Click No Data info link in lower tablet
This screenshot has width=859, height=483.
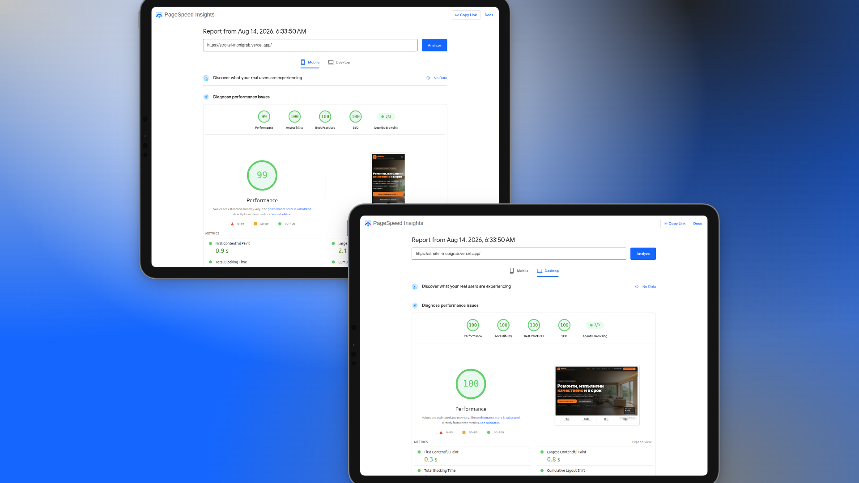click(x=645, y=286)
